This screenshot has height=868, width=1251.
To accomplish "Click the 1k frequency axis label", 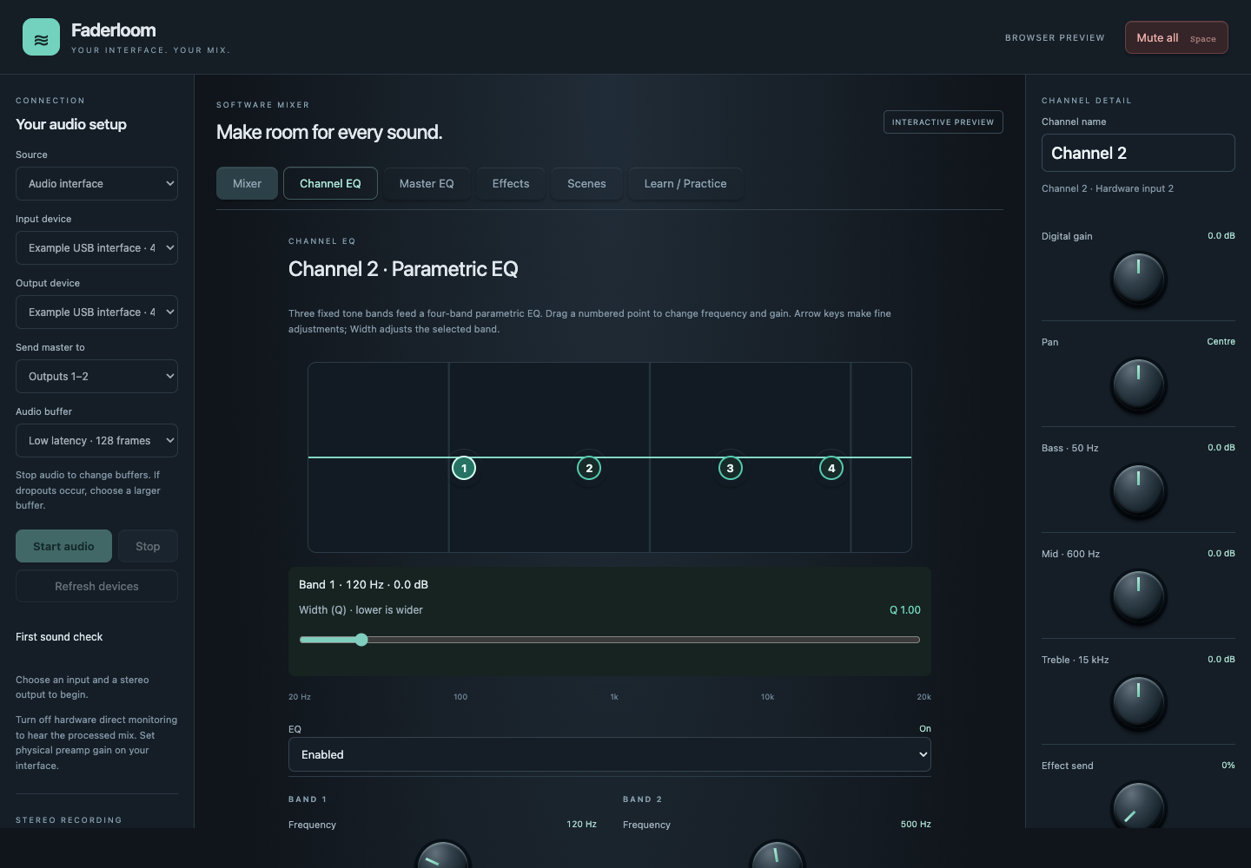I will pos(614,697).
